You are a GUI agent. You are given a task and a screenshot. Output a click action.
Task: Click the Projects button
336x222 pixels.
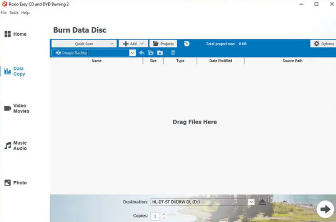point(163,44)
